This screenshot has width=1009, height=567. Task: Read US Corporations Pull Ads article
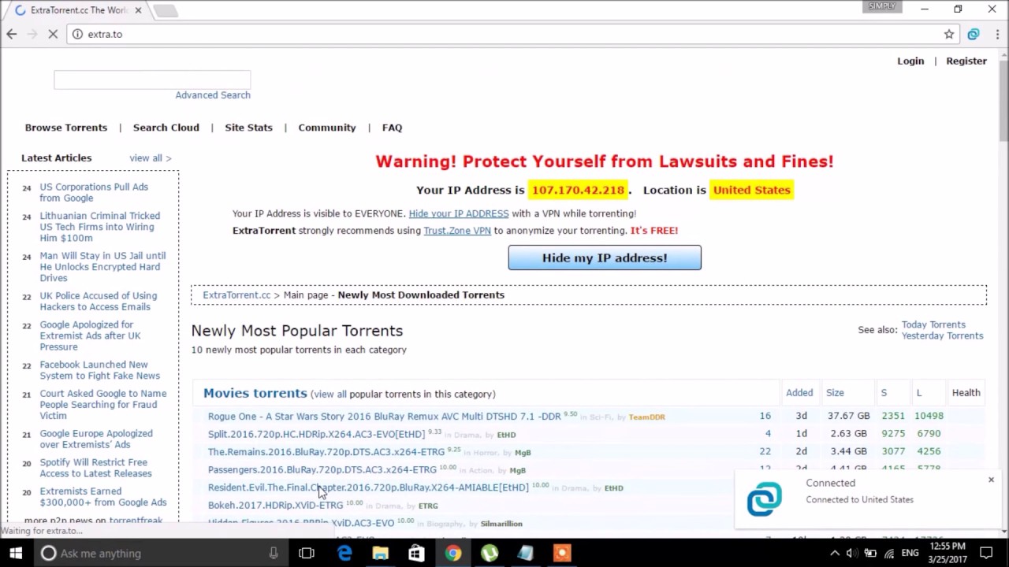tap(94, 193)
